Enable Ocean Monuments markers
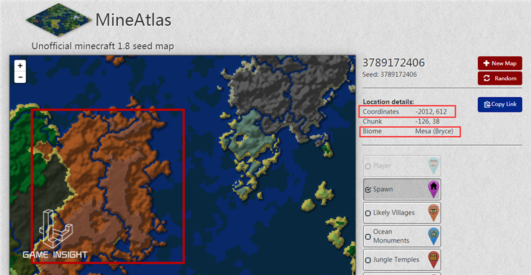Screen dimensions: 531x275 [x=368, y=237]
